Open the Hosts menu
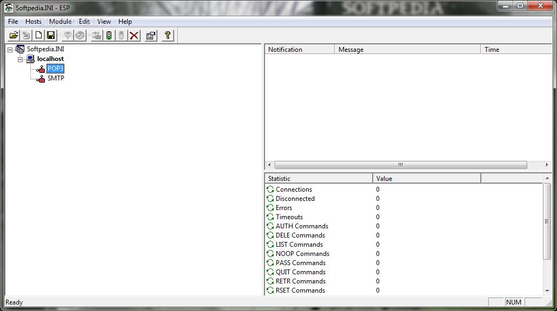The width and height of the screenshot is (557, 311). (34, 22)
